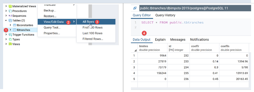Choose Backup... from the context menu

[57, 10]
